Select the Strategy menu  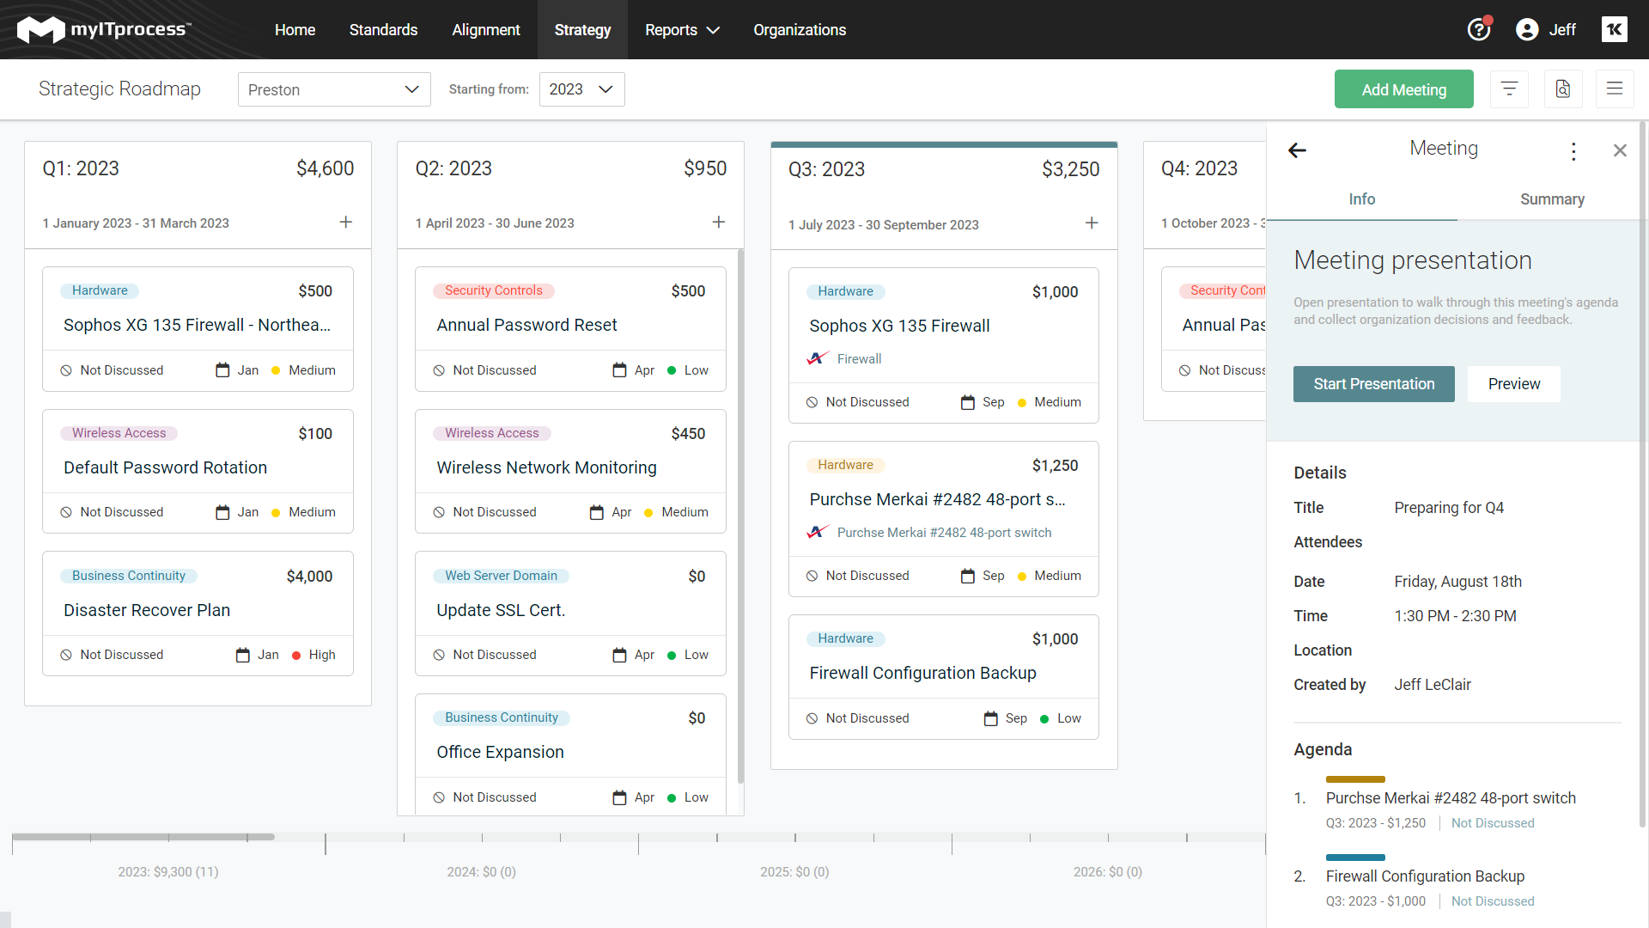point(582,30)
